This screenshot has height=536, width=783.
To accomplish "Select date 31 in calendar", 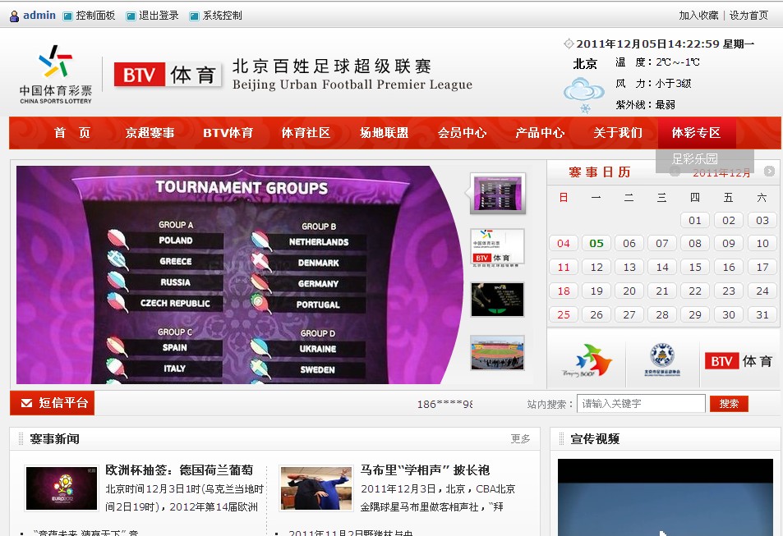I will pyautogui.click(x=762, y=315).
